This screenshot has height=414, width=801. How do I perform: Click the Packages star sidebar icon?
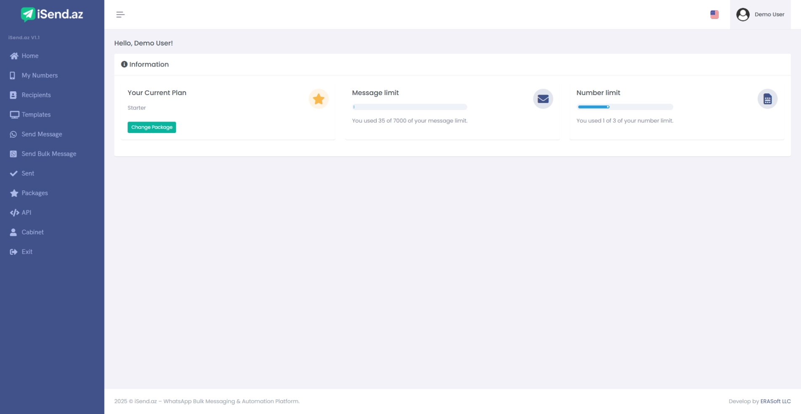tap(14, 193)
